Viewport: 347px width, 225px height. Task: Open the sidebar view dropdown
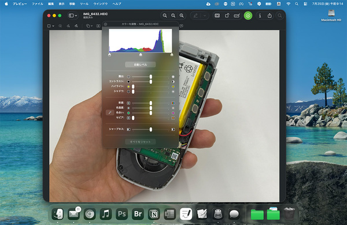(73, 16)
